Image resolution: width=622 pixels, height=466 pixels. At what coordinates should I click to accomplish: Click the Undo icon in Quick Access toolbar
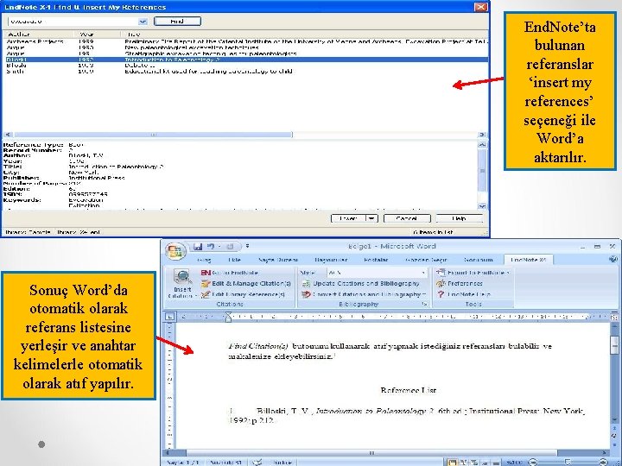[x=211, y=247]
